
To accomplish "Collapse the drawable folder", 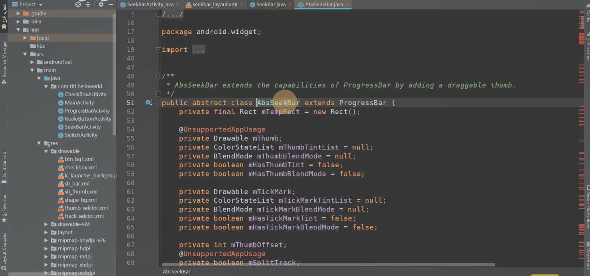I will [x=46, y=151].
